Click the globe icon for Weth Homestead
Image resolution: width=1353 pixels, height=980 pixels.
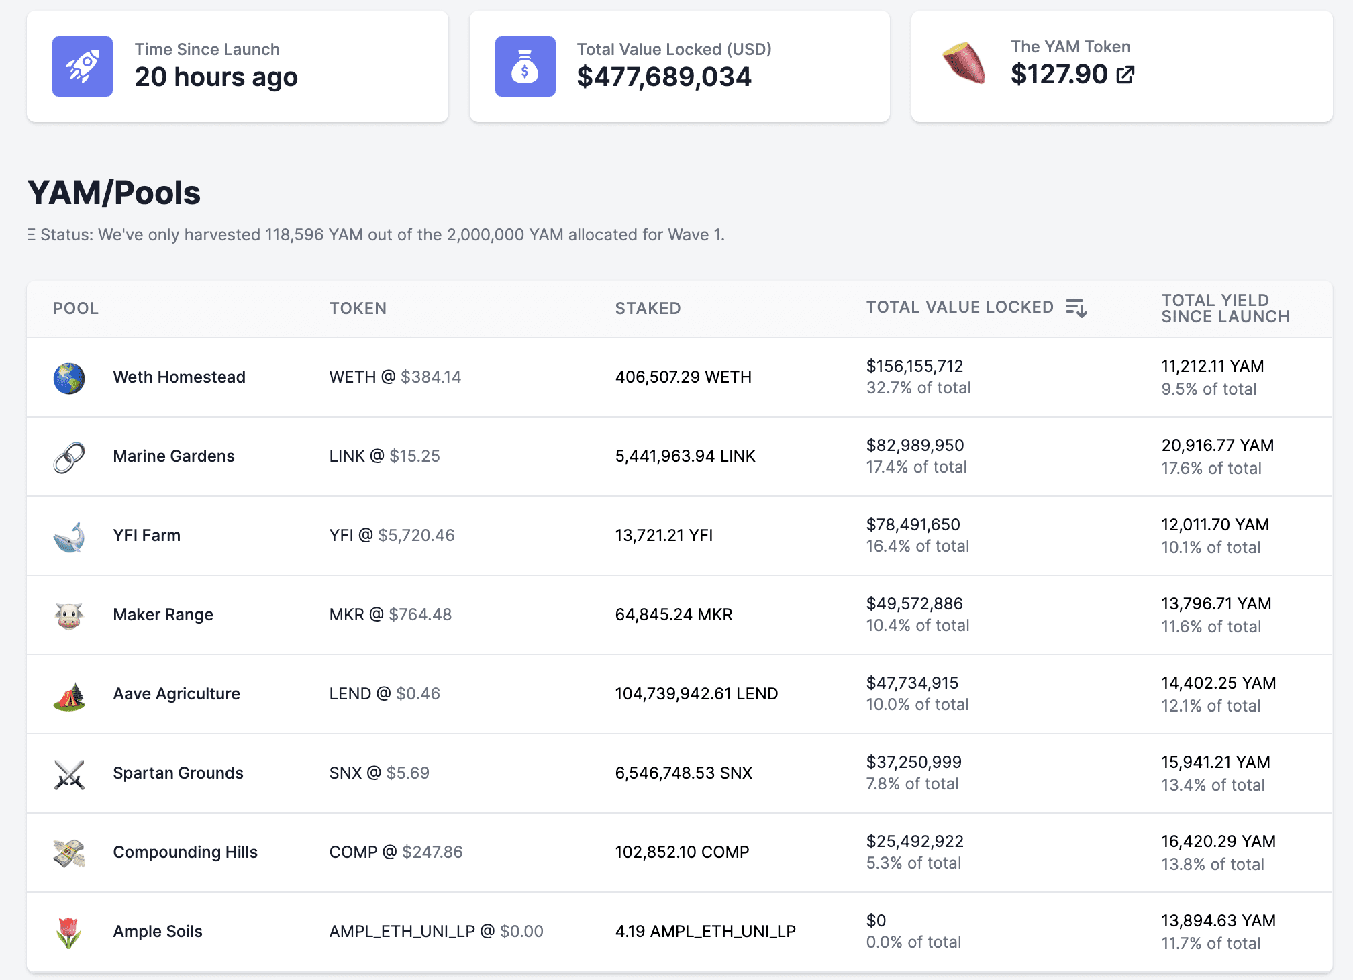[69, 378]
